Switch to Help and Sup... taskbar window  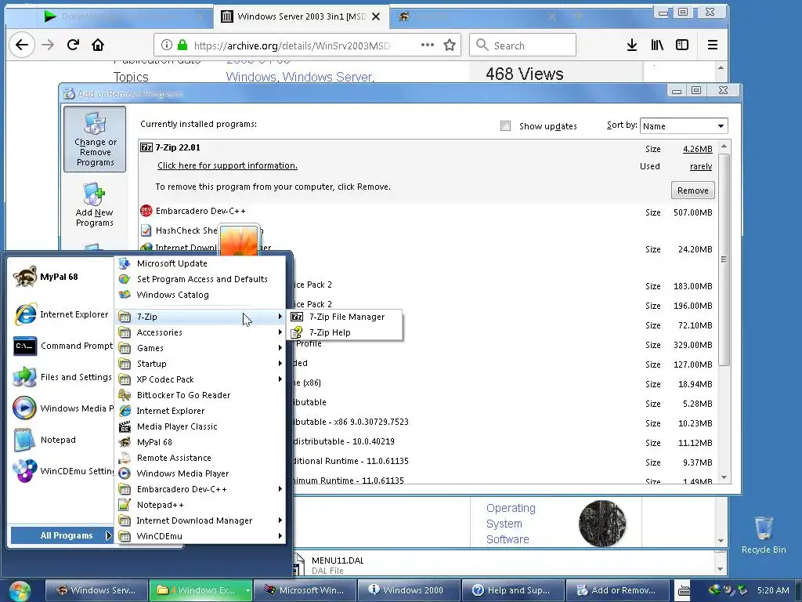pyautogui.click(x=513, y=591)
